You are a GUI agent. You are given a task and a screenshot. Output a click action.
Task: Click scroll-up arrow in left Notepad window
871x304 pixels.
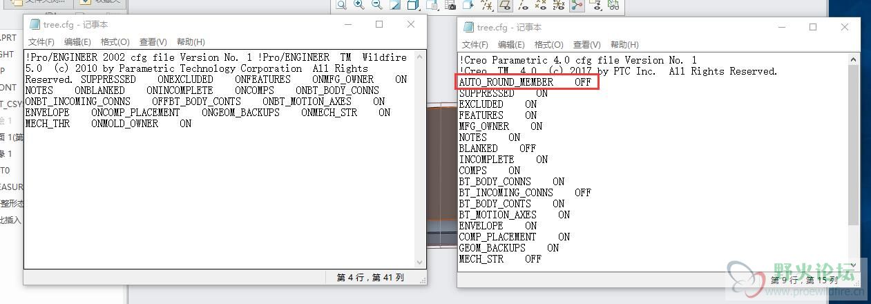pyautogui.click(x=420, y=57)
